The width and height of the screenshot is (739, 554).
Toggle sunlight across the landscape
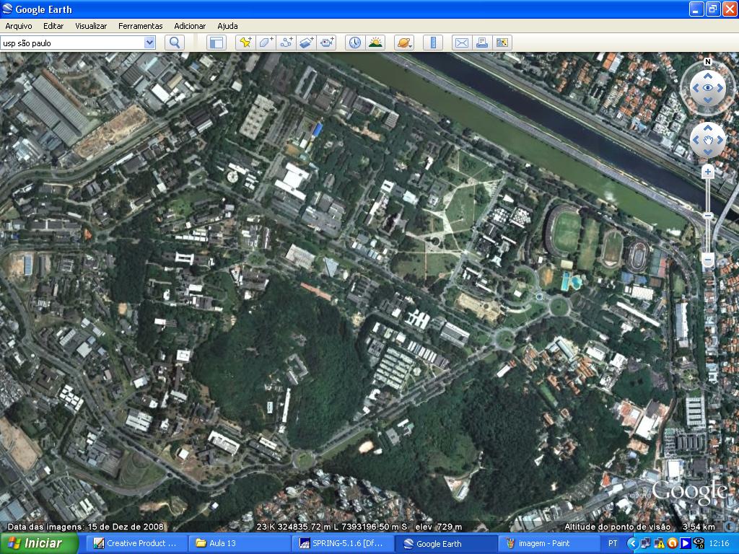pos(375,43)
